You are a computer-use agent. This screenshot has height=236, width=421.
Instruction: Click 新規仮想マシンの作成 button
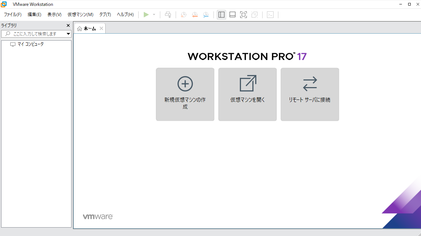click(x=185, y=94)
